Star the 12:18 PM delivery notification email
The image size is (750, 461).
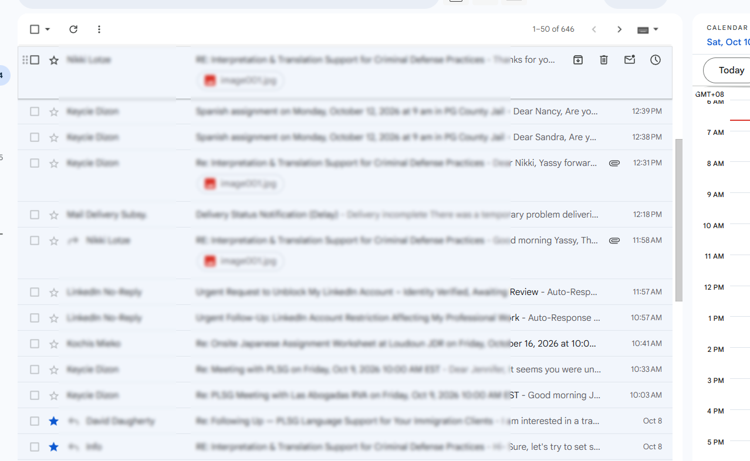point(54,215)
